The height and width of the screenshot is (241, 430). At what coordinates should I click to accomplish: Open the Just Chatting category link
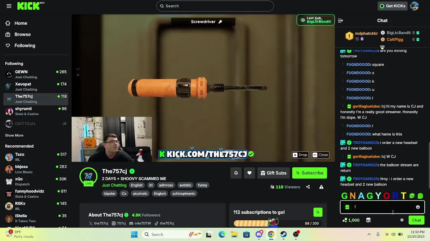[114, 185]
